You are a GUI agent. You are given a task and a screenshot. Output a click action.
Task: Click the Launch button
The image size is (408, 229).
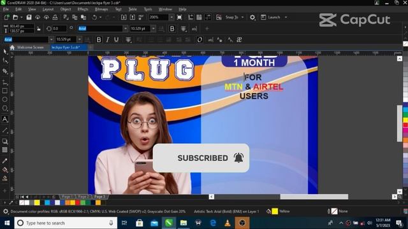pos(270,17)
